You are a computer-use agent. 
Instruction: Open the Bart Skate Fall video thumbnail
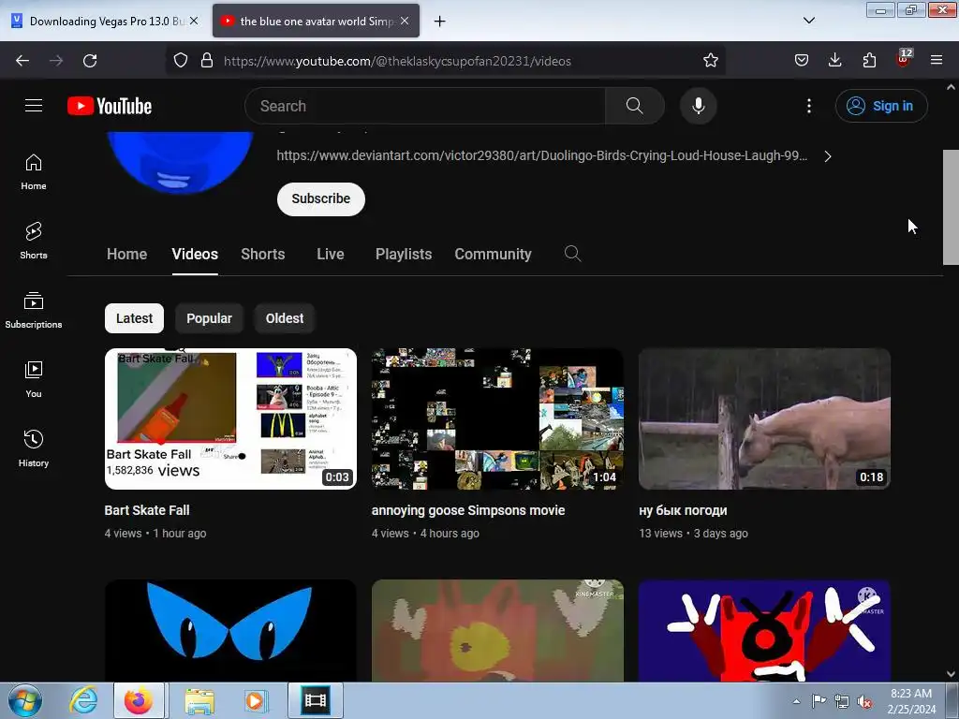[230, 418]
